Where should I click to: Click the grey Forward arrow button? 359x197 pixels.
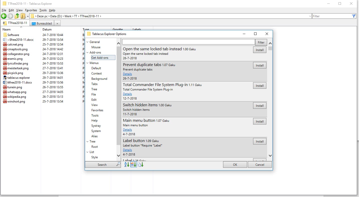coord(10,16)
